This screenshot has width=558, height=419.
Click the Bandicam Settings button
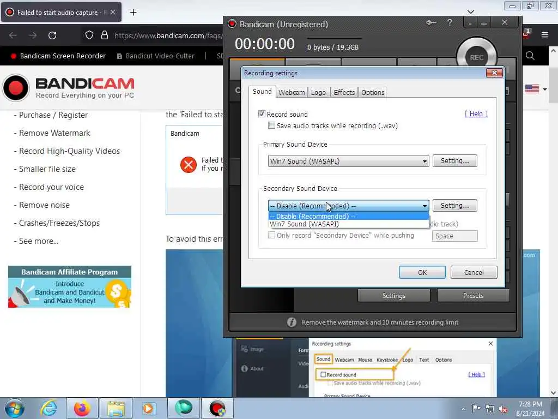coord(394,295)
